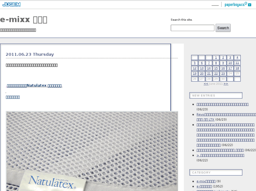Open the paperboy&co. dropdown arrow
The height and width of the screenshot is (191, 256).
pyautogui.click(x=250, y=5)
